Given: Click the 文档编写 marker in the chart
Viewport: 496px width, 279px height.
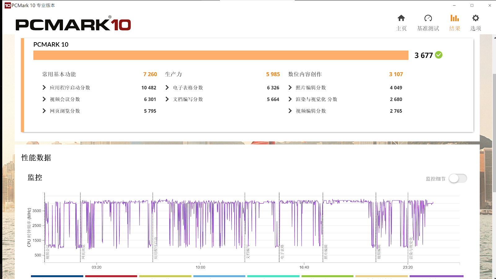Looking at the screenshot, I should pyautogui.click(x=248, y=252).
